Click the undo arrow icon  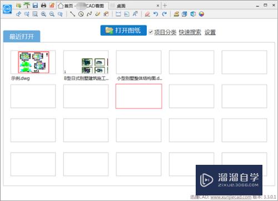tap(156, 14)
